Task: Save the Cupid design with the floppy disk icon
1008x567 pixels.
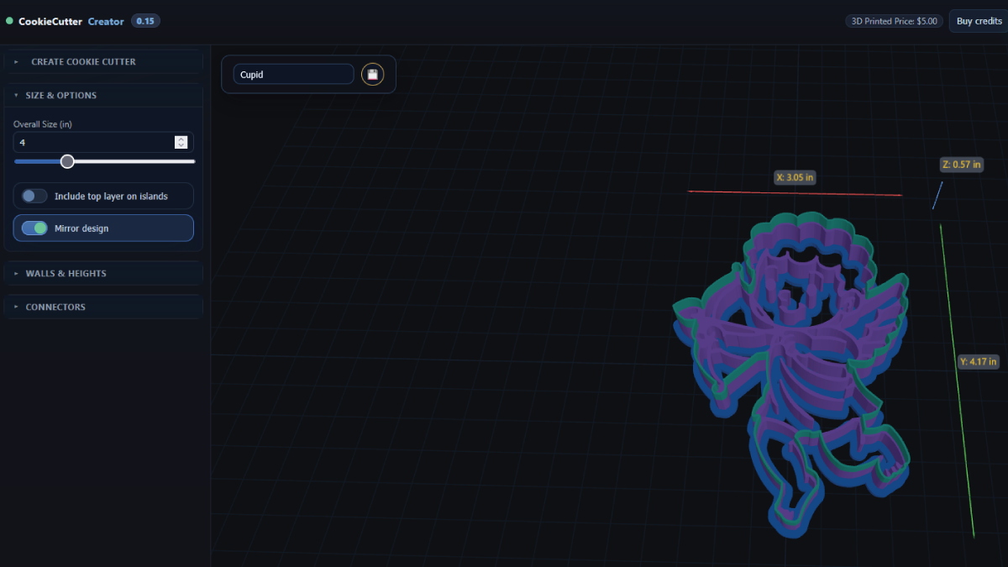Action: click(372, 74)
